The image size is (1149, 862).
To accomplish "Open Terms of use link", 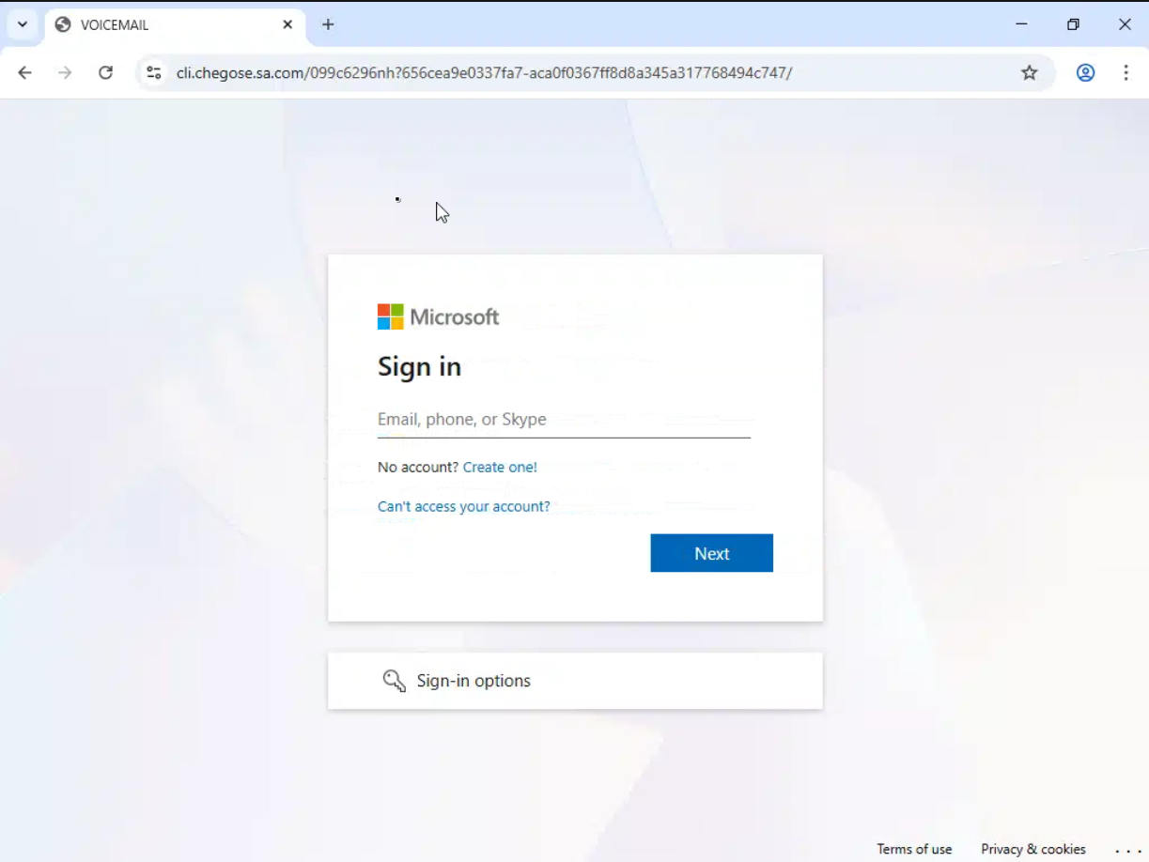I will tap(914, 849).
